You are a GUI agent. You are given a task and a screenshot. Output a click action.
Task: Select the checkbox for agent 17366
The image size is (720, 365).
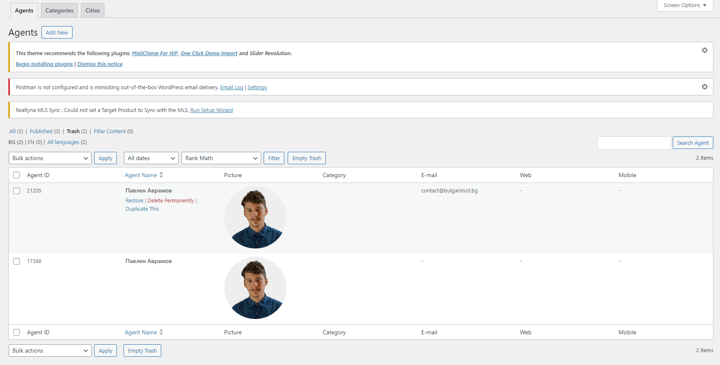click(17, 261)
